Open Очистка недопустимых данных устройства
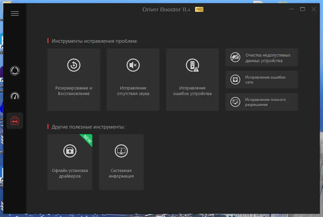Image resolution: width=323 pixels, height=217 pixels. [262, 57]
